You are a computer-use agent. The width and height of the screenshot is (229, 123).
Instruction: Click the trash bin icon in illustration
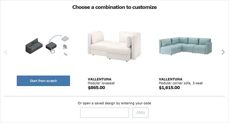click(65, 47)
